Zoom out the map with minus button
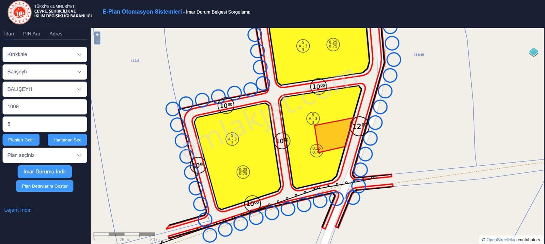Image resolution: width=545 pixels, height=244 pixels. point(97,42)
